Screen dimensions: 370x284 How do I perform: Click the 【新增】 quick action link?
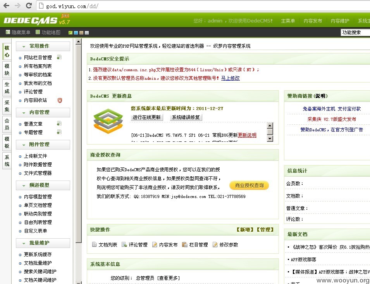pyautogui.click(x=245, y=229)
